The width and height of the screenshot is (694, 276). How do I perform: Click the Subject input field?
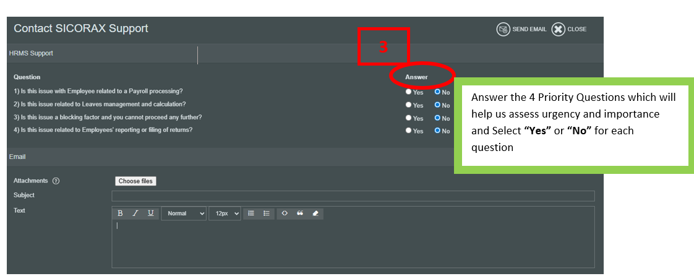tap(353, 196)
